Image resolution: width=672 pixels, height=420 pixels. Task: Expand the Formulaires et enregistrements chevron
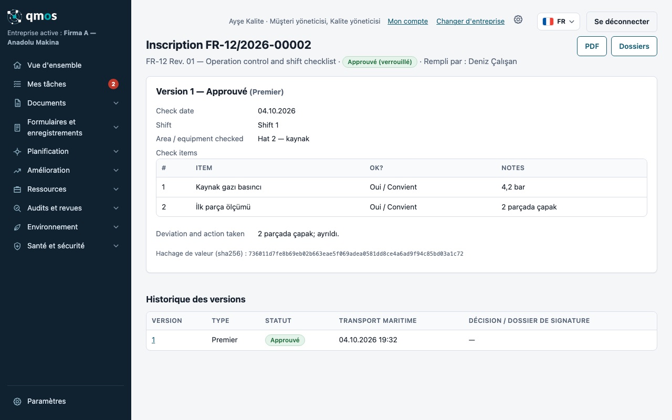116,128
